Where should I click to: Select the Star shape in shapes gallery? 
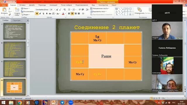coord(130,14)
